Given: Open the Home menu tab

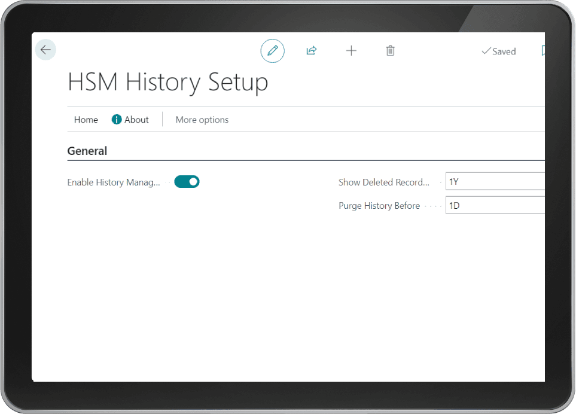Looking at the screenshot, I should (86, 120).
